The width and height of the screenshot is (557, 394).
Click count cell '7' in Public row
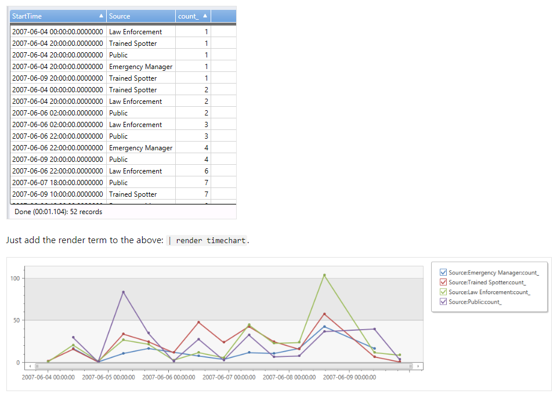coord(193,183)
